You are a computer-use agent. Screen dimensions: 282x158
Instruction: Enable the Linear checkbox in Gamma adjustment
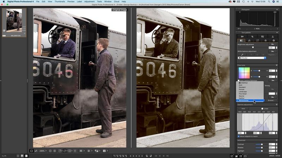point(262,108)
